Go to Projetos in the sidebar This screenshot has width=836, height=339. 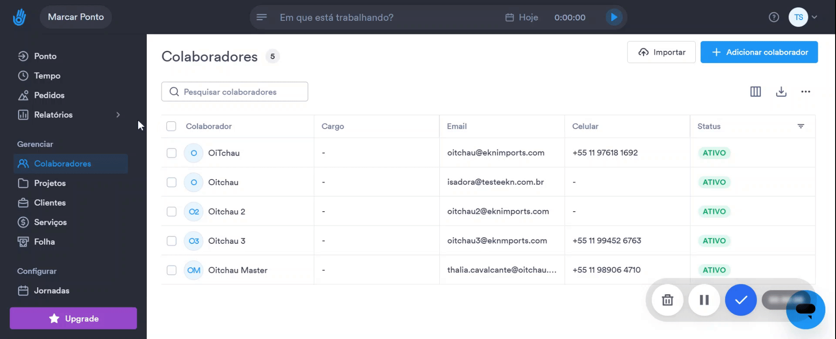[50, 183]
